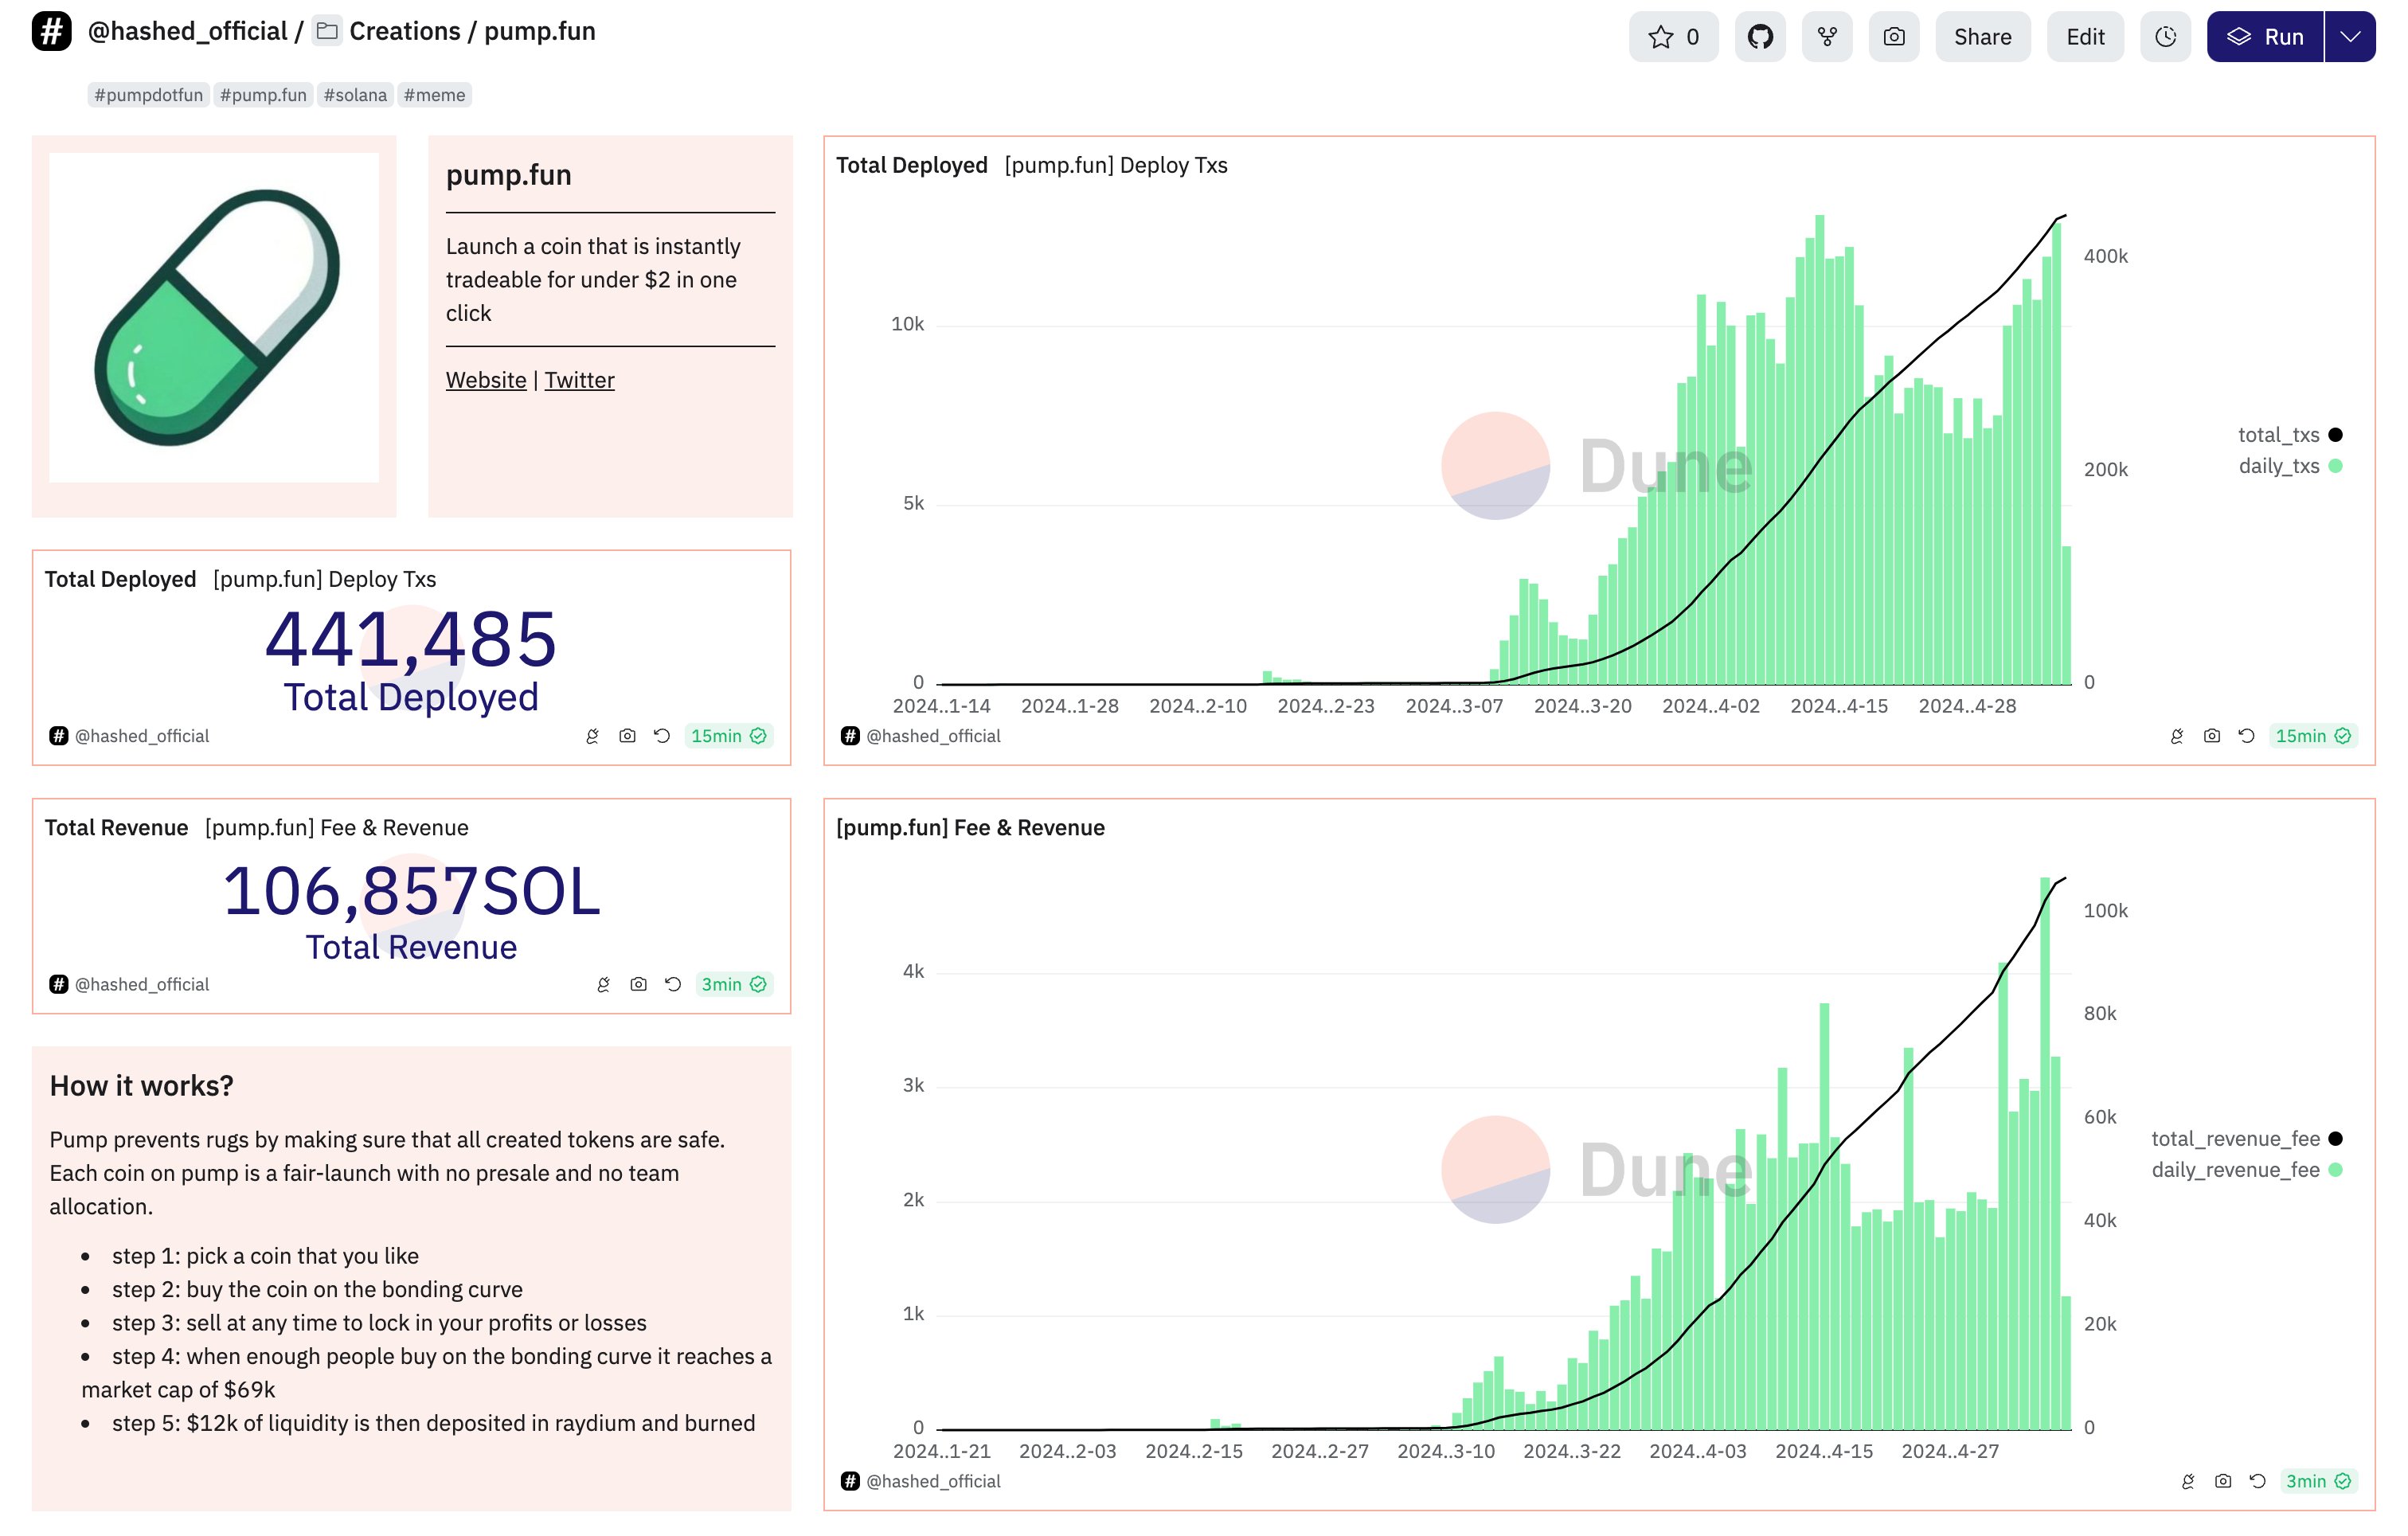Click camera icon on Total Revenue counter
Viewport: 2408px width, 1536px height.
click(x=638, y=984)
